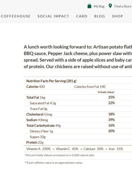Screen dimensions: 132x171
Task: Click the Total Fat 16g row
Action: [x=78, y=97]
